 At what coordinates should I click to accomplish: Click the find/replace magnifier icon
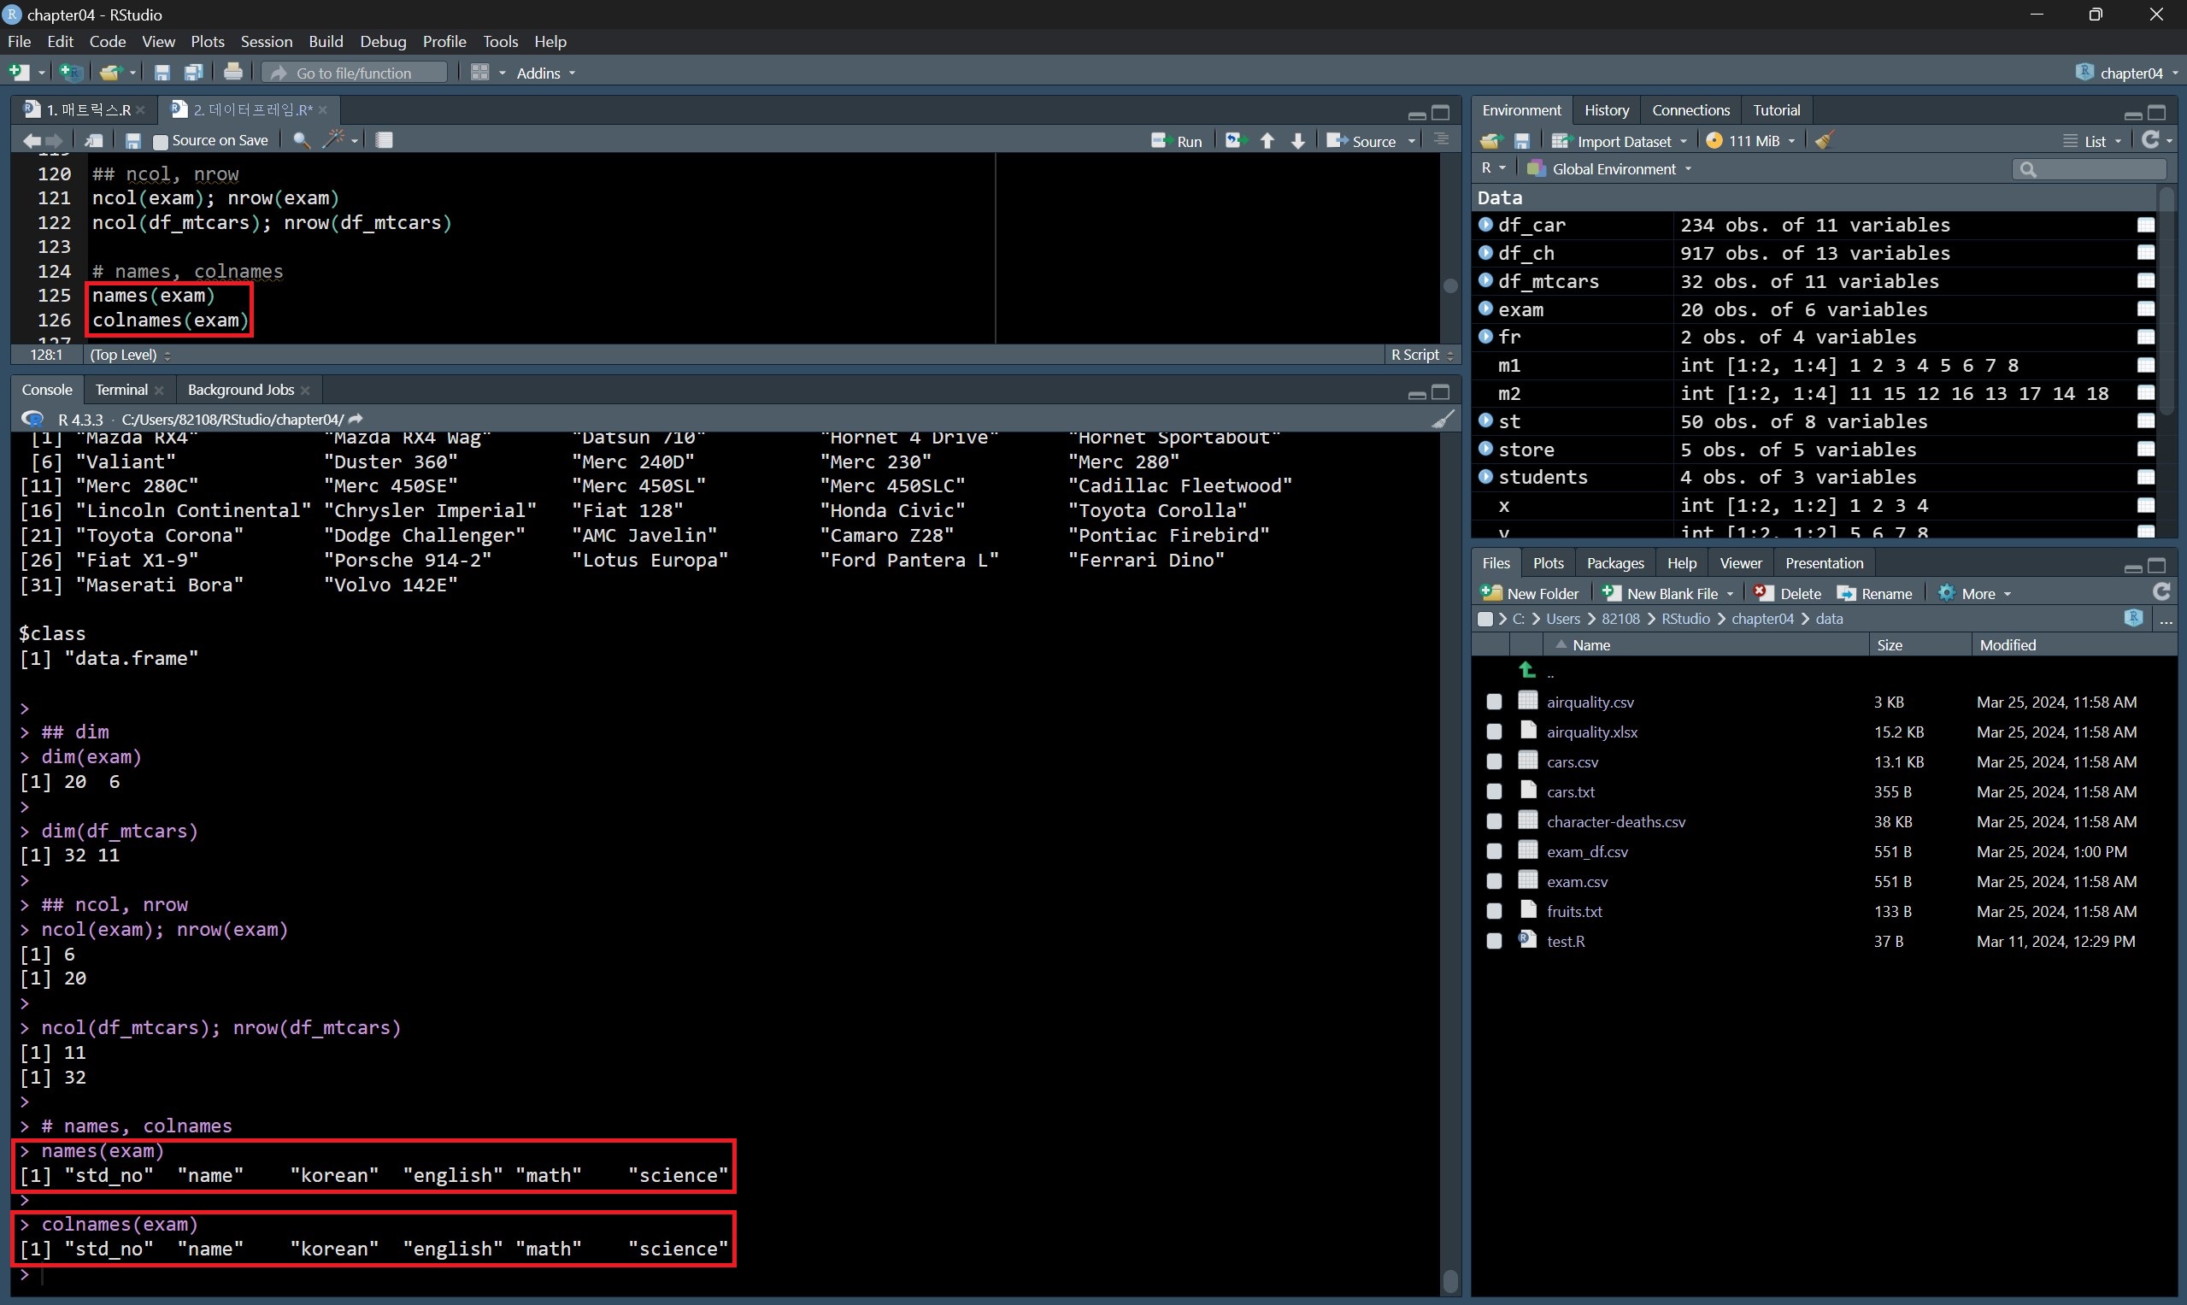(x=301, y=141)
